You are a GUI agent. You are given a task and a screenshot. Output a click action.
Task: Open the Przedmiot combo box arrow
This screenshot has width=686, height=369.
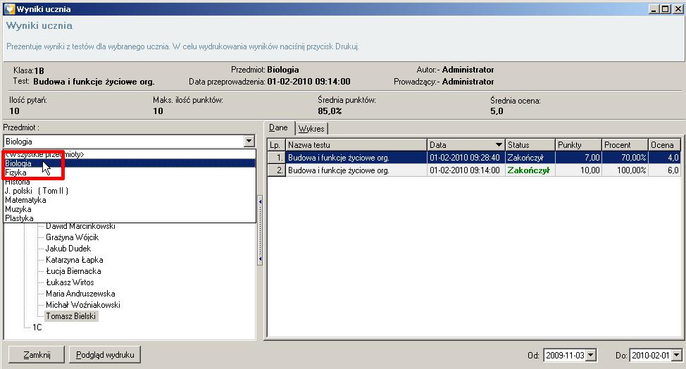249,142
